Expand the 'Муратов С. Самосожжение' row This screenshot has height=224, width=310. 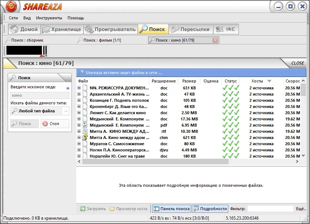[79, 143]
